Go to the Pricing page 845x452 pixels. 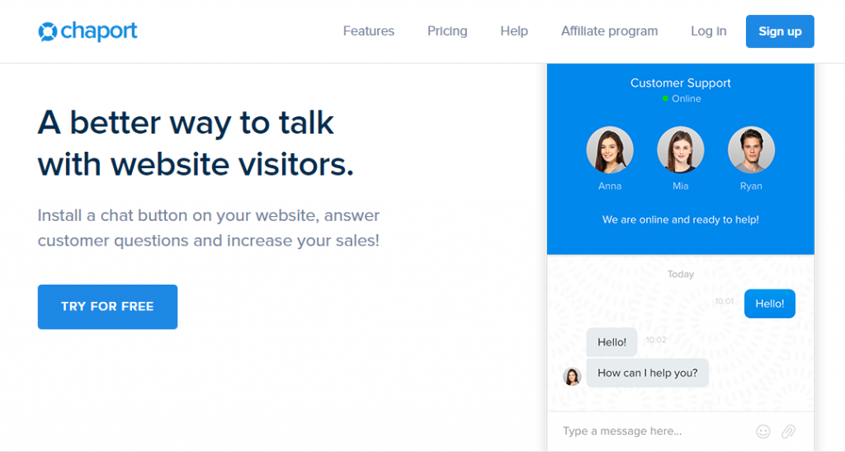(x=447, y=31)
